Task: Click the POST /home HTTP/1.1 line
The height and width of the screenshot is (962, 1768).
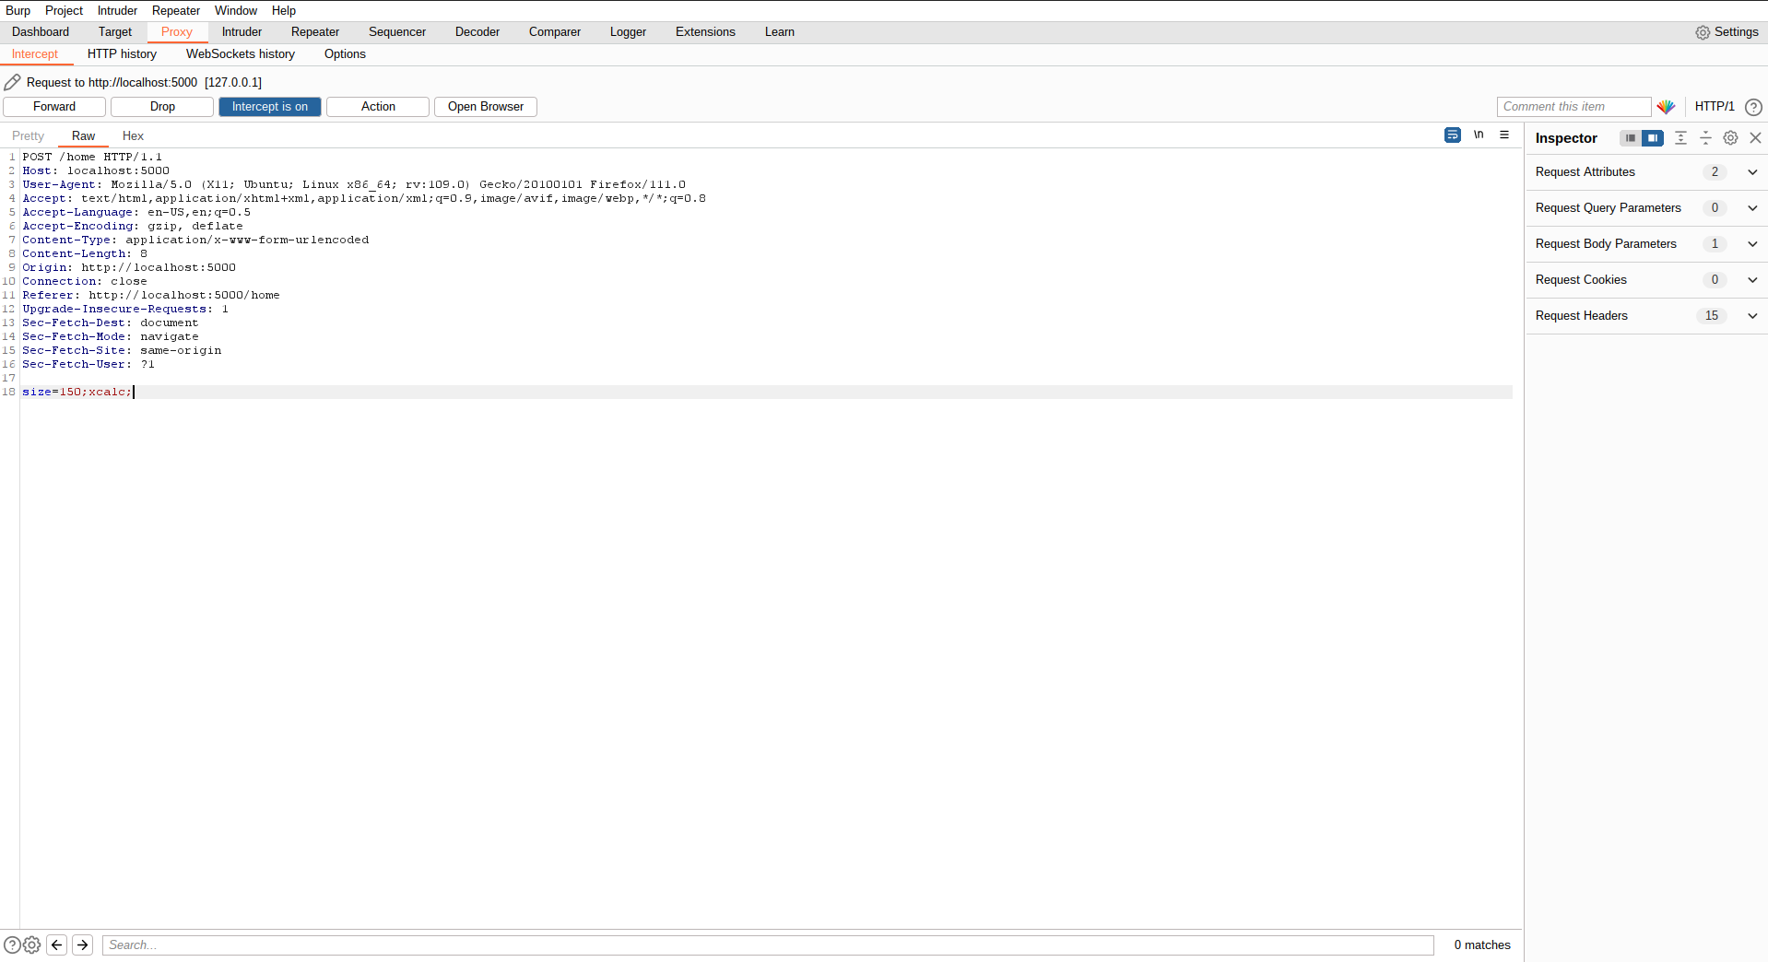Action: [x=92, y=158]
